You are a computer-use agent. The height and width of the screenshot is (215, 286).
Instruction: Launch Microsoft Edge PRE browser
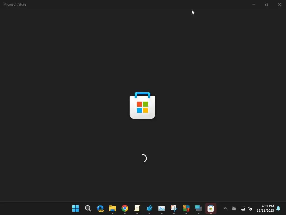click(x=100, y=208)
